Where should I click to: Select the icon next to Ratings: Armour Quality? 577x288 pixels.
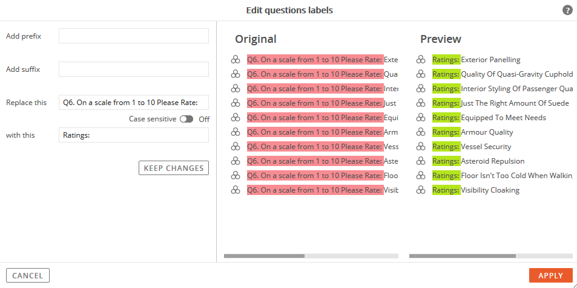click(x=421, y=132)
